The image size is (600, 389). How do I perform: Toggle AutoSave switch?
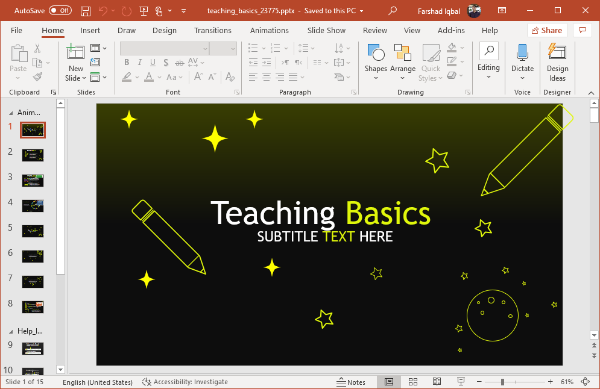point(60,11)
